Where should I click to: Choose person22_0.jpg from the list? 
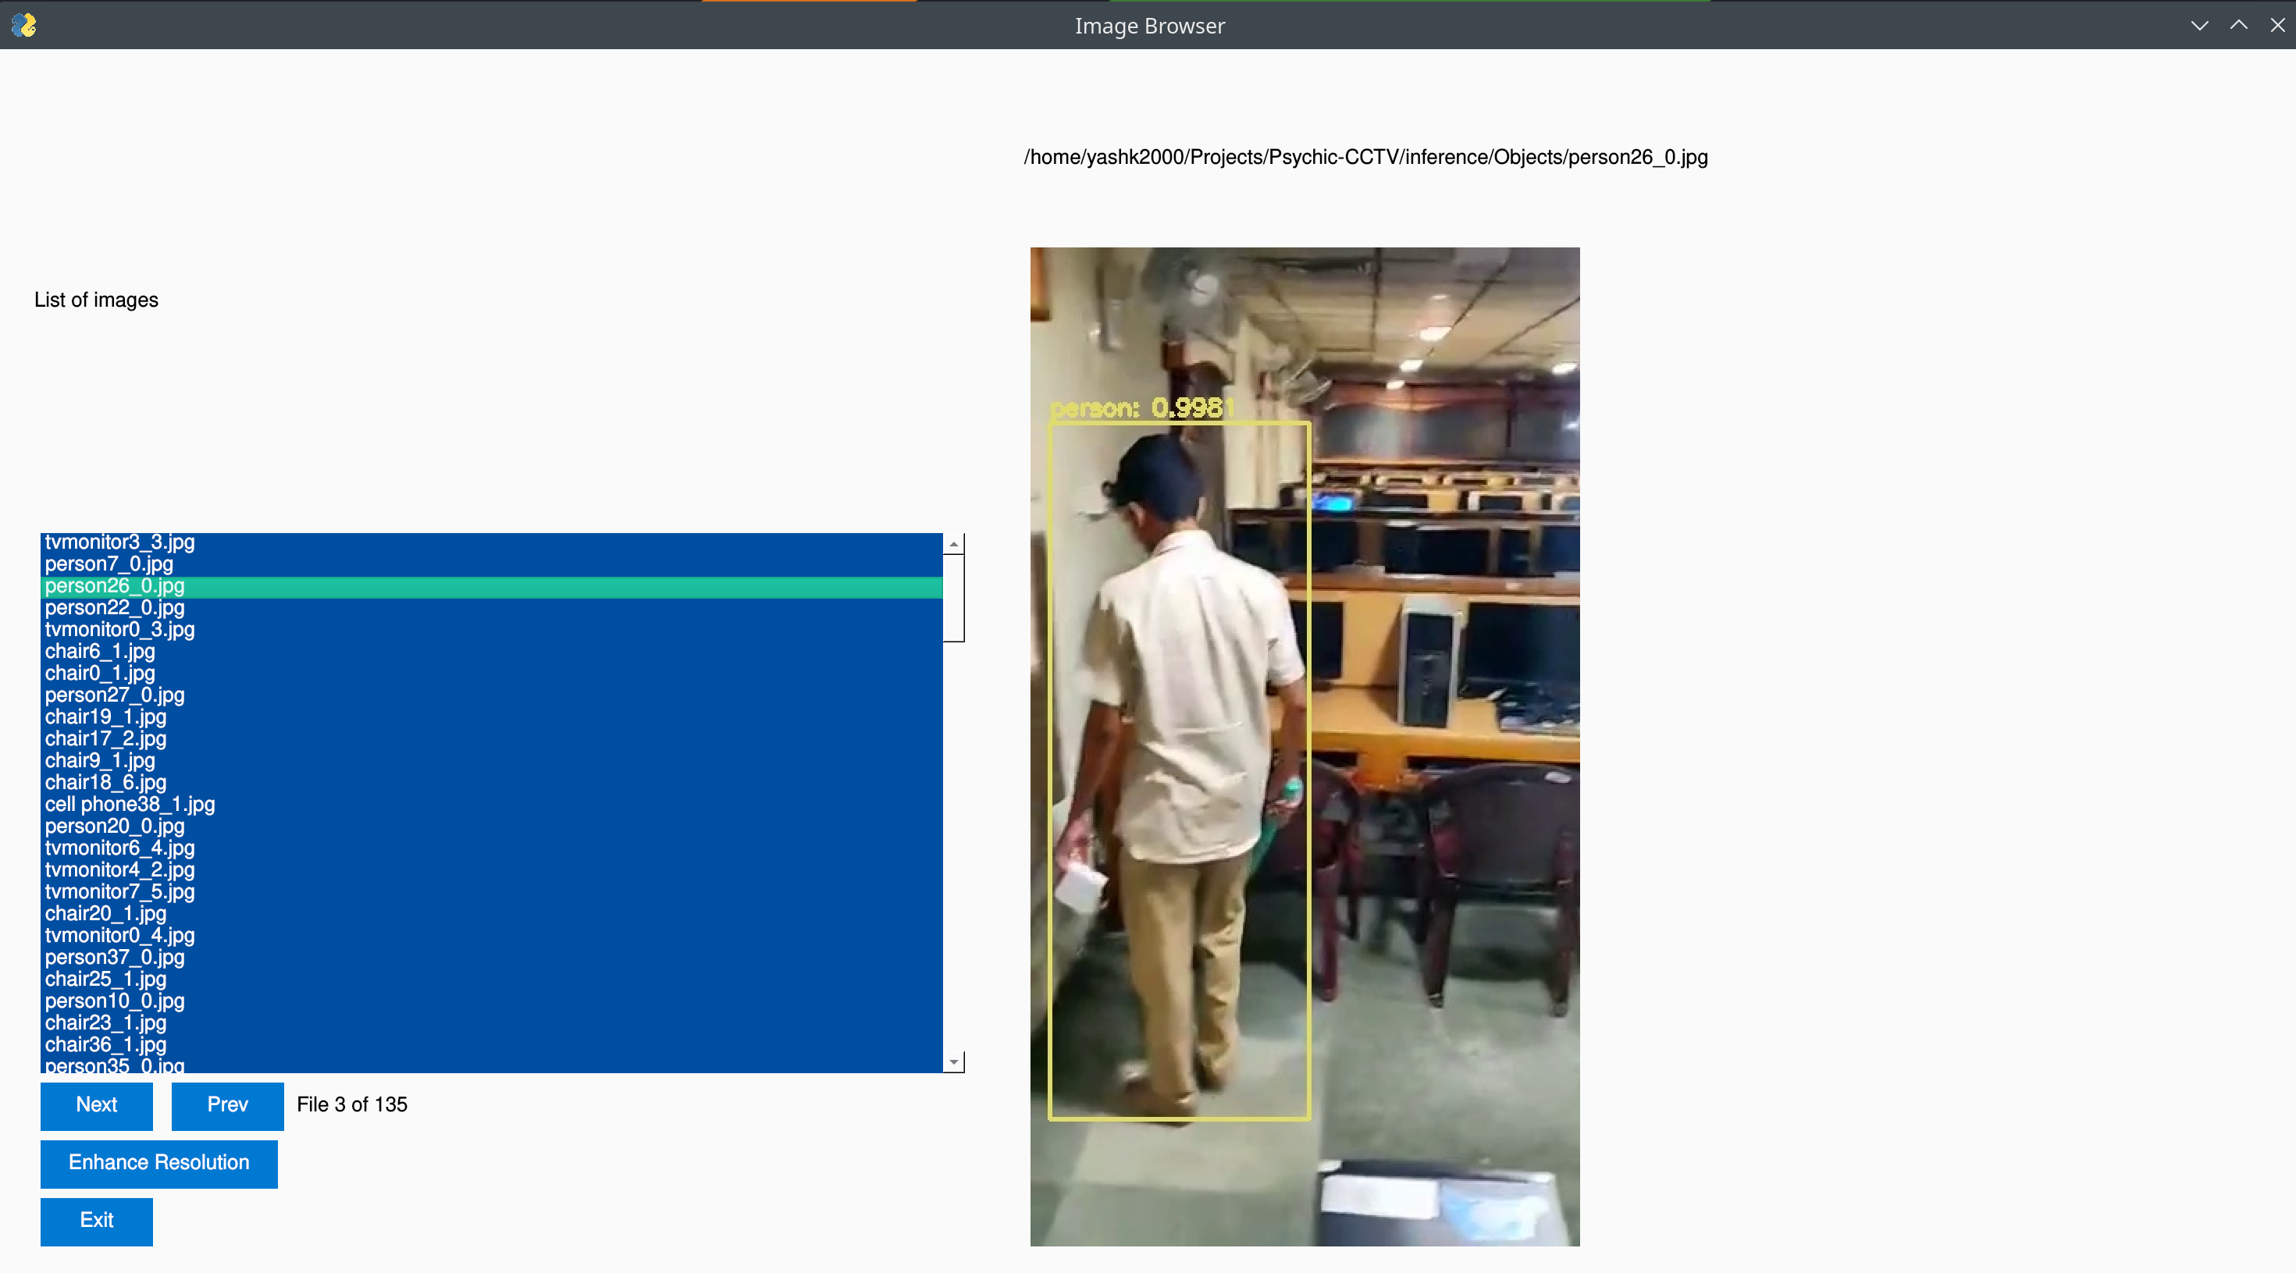[114, 607]
